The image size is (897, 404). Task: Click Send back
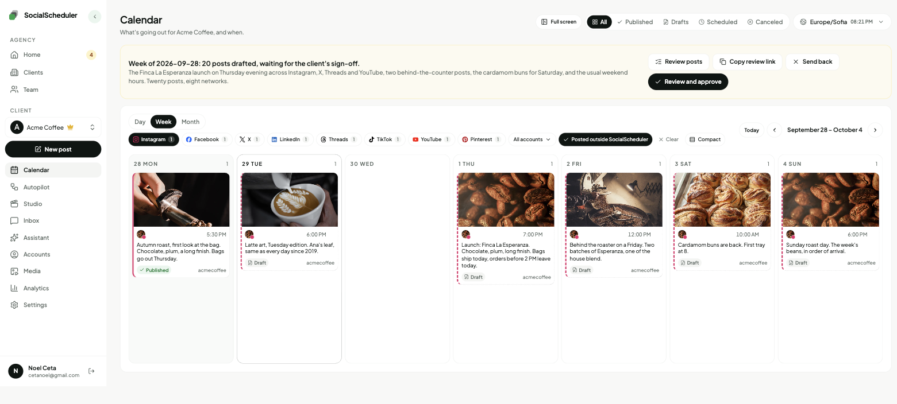click(x=813, y=62)
